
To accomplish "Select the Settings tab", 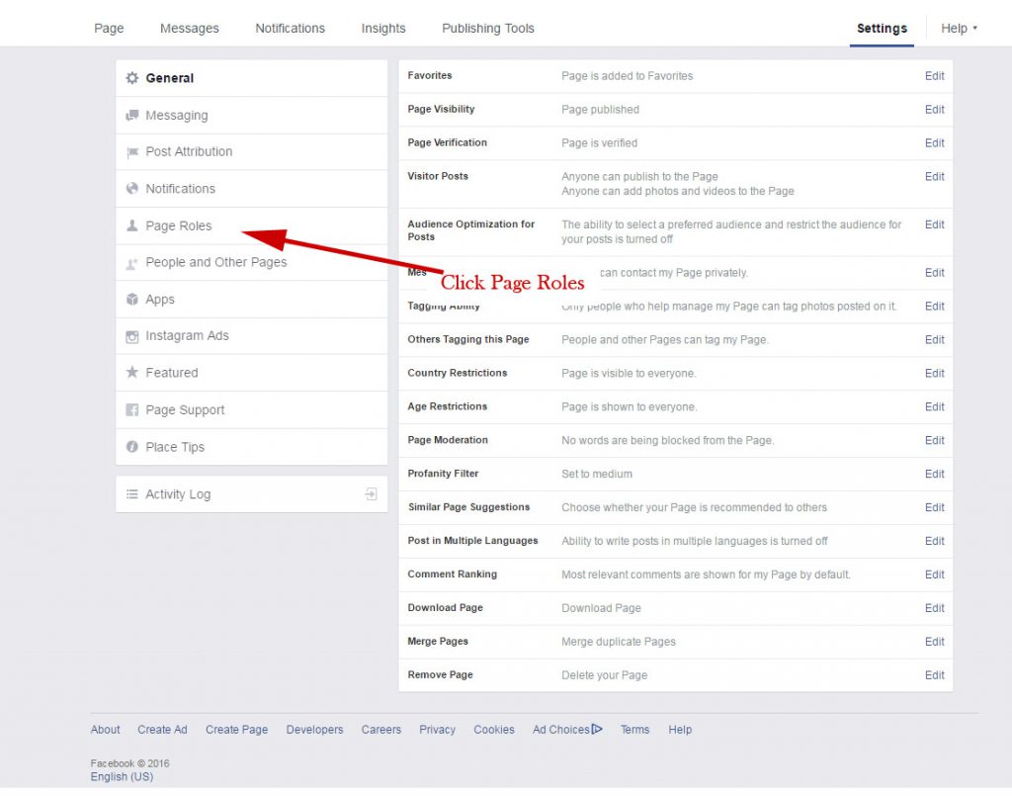I will pos(882,29).
